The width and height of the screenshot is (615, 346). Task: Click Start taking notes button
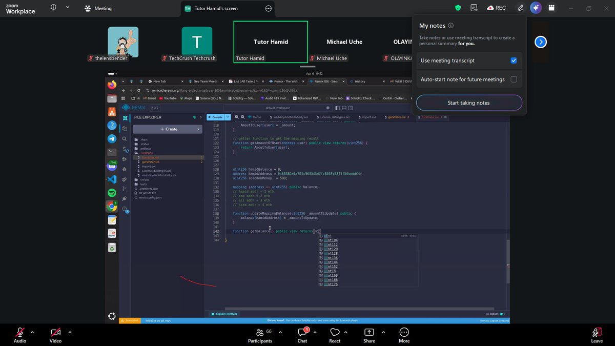point(468,103)
